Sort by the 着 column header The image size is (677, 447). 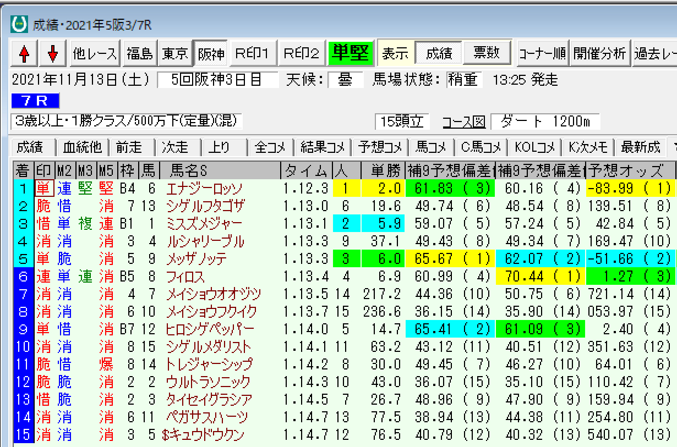[23, 170]
